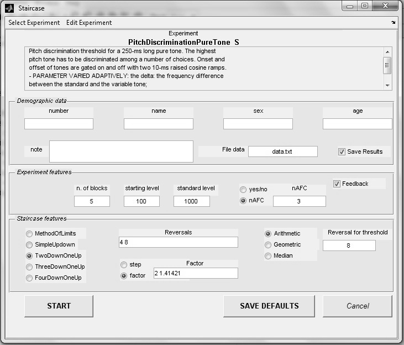This screenshot has width=404, height=345.
Task: Click the PARAMETER VARIED ADAPTIVELY description line
Action: tap(126, 76)
